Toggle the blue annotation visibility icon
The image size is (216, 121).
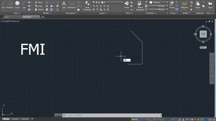tap(176, 120)
